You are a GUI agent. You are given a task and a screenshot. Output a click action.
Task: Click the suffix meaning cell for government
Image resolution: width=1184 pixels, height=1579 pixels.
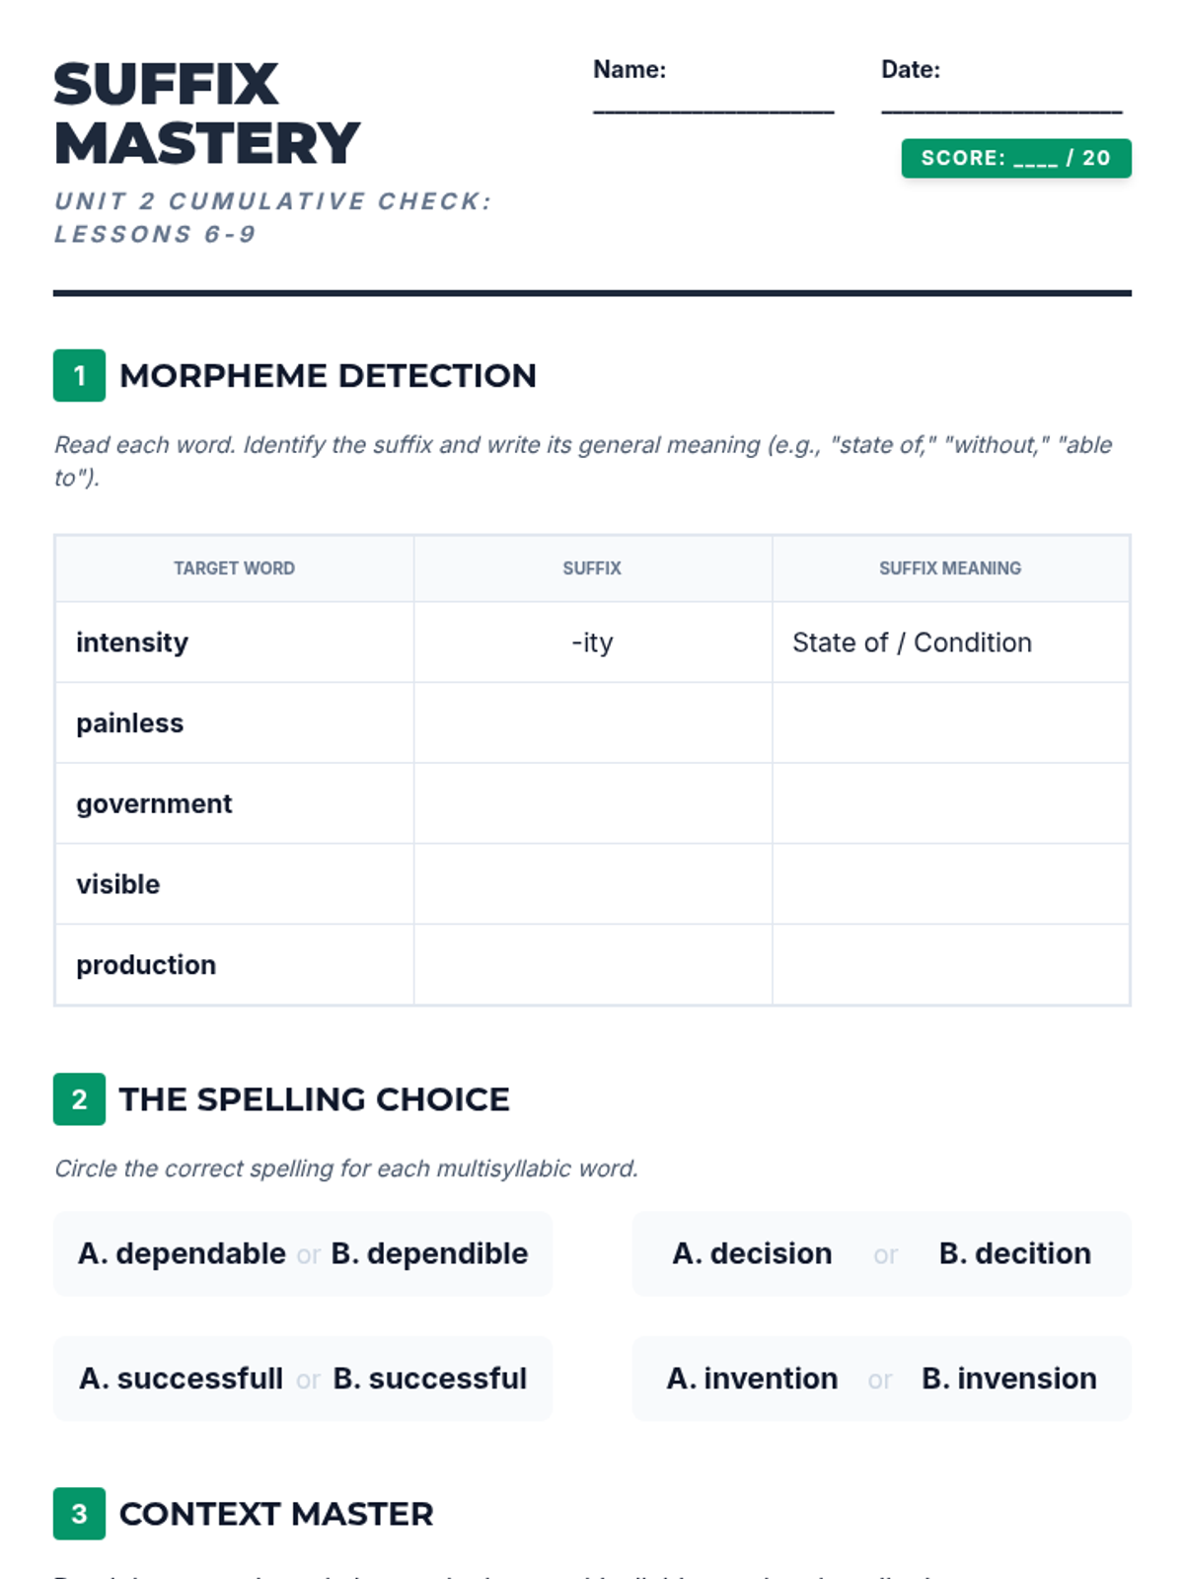click(950, 803)
